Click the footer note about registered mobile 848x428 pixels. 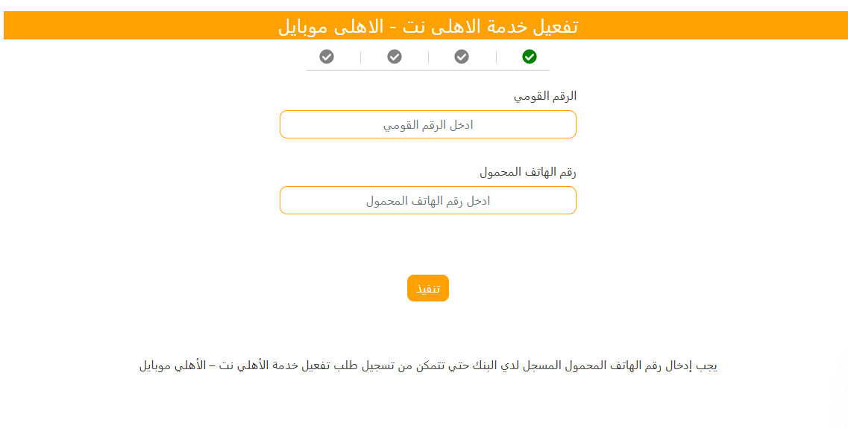428,366
